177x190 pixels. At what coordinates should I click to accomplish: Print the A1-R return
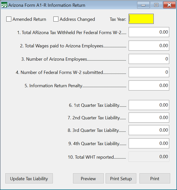pyautogui.click(x=155, y=178)
